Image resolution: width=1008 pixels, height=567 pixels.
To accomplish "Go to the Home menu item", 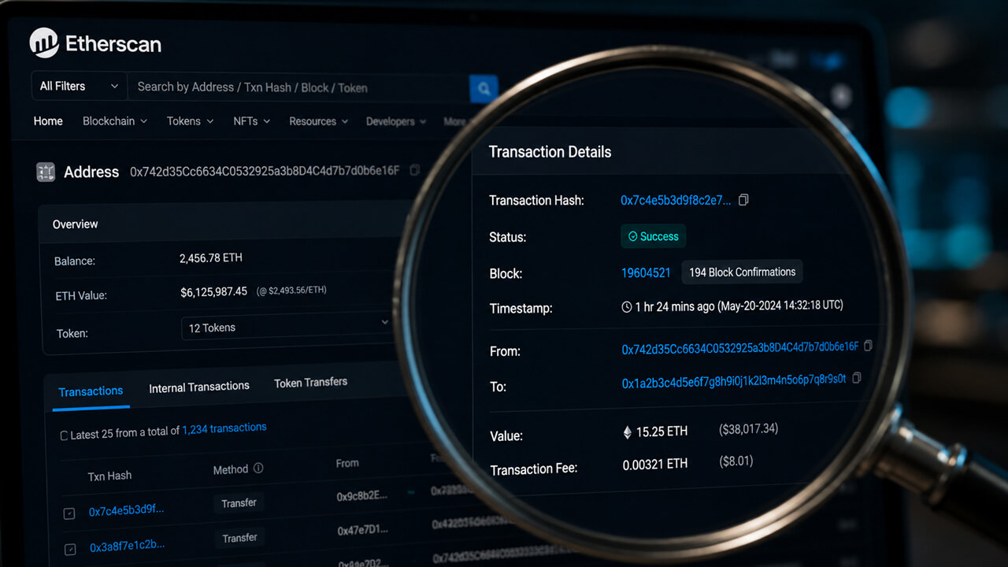I will coord(48,121).
